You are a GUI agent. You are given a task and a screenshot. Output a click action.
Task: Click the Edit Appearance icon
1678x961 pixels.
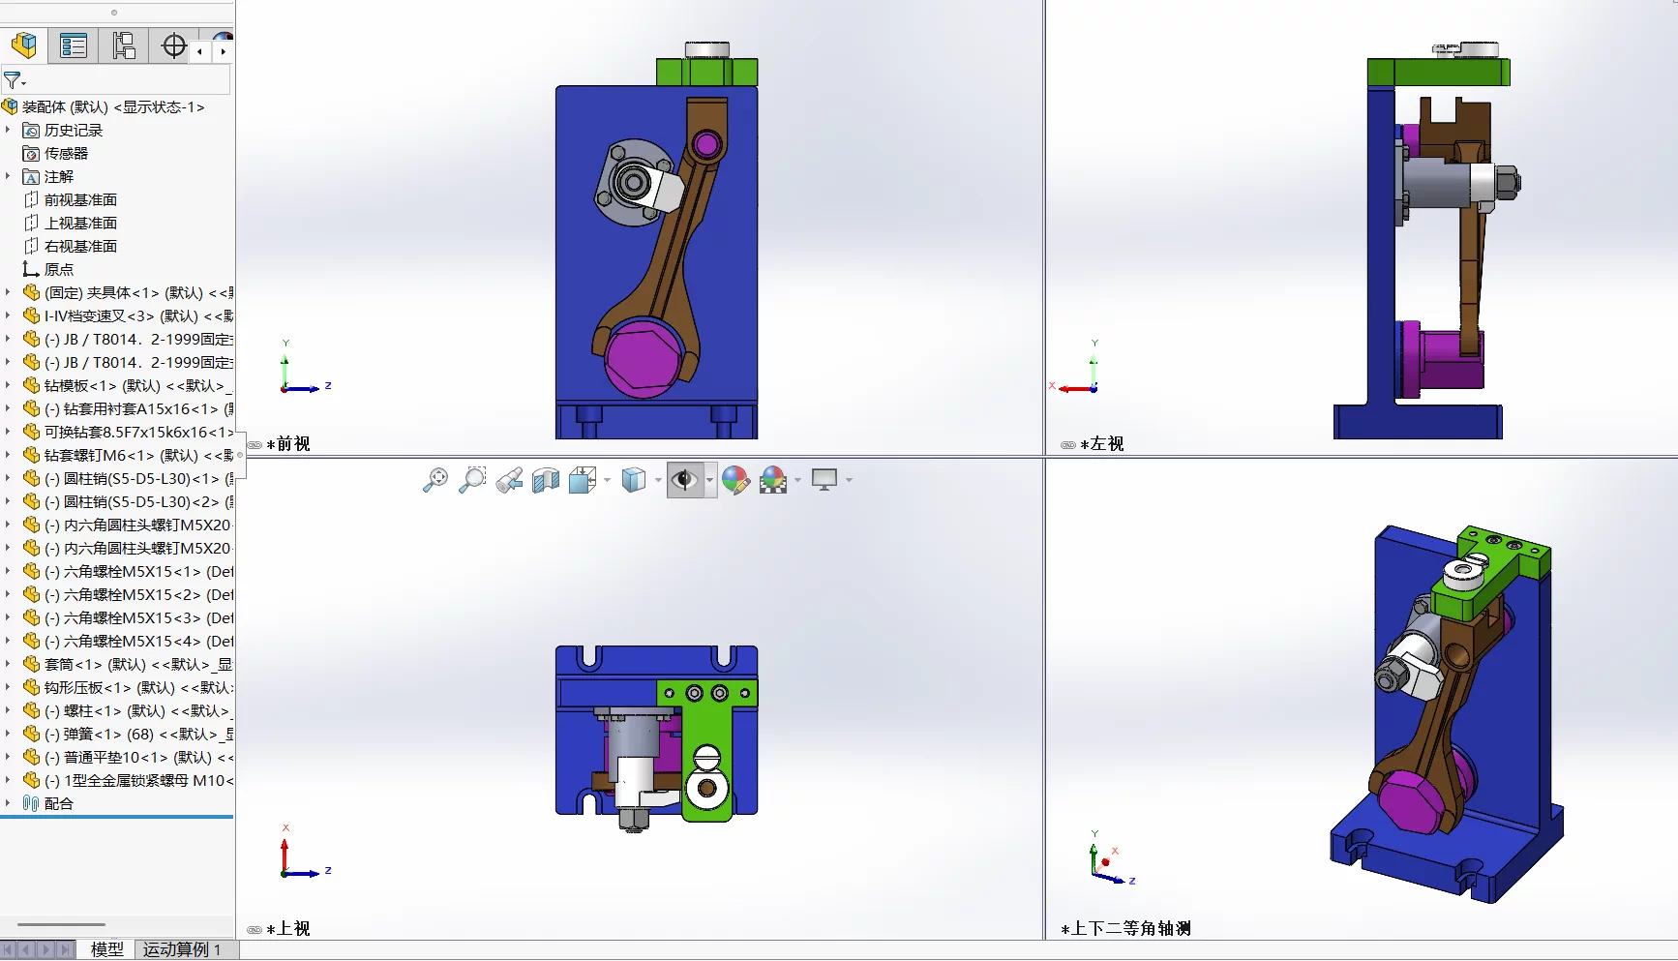(x=735, y=480)
